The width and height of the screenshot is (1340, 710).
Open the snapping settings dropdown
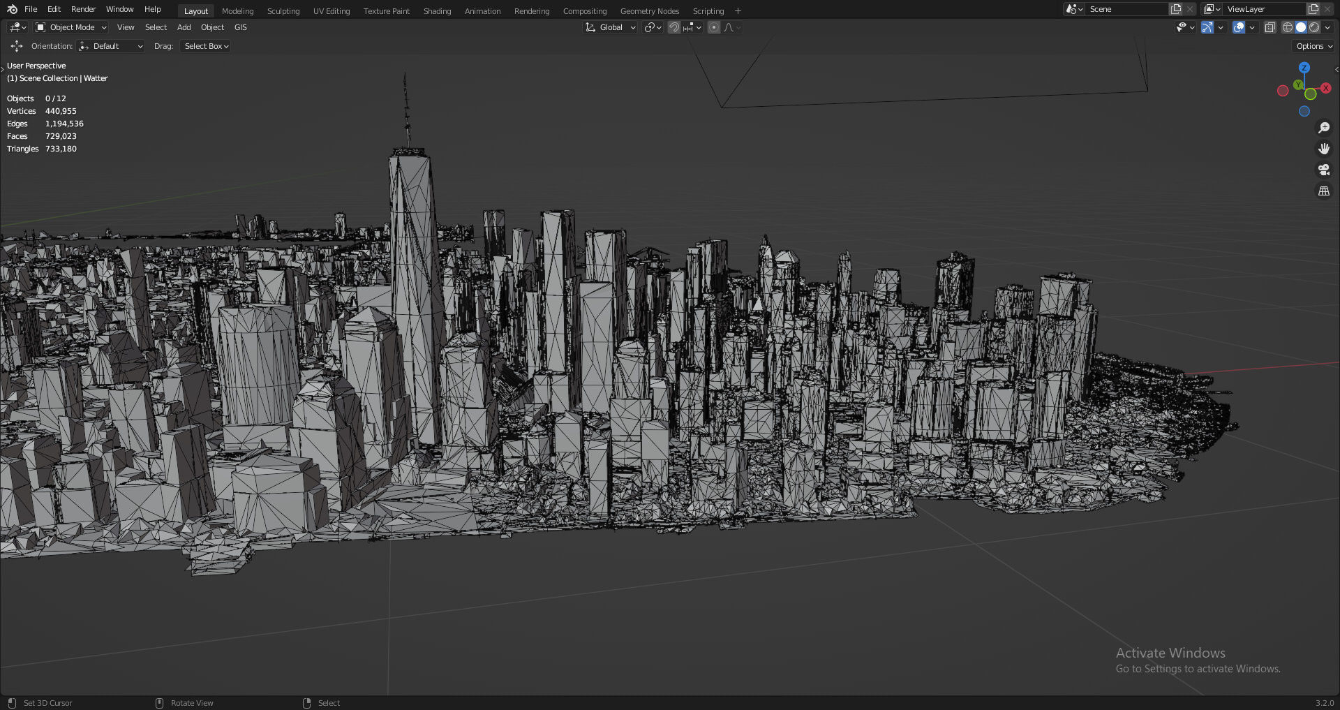pos(693,27)
